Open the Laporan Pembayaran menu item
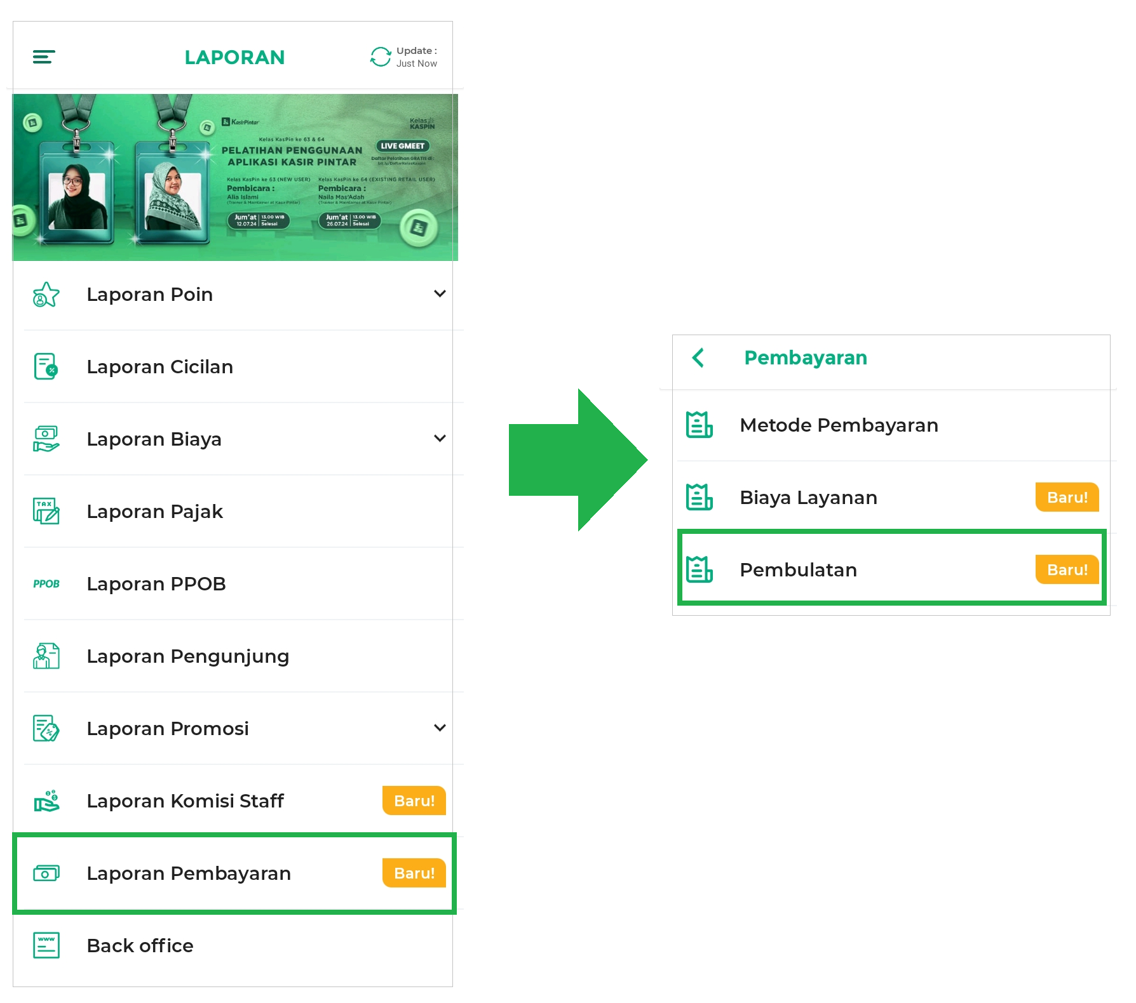The image size is (1136, 1003). point(189,873)
